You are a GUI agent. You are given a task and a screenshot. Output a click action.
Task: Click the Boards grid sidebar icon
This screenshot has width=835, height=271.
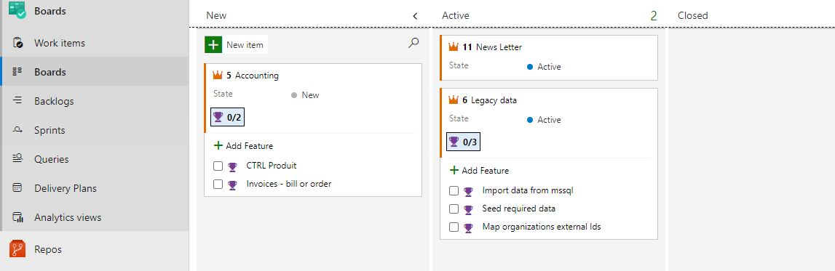(x=17, y=72)
